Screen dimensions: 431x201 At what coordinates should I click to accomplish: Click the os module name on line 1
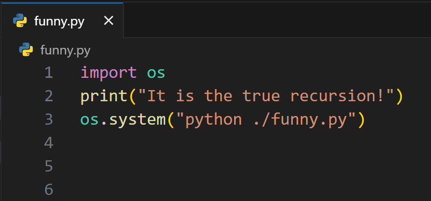click(x=156, y=73)
